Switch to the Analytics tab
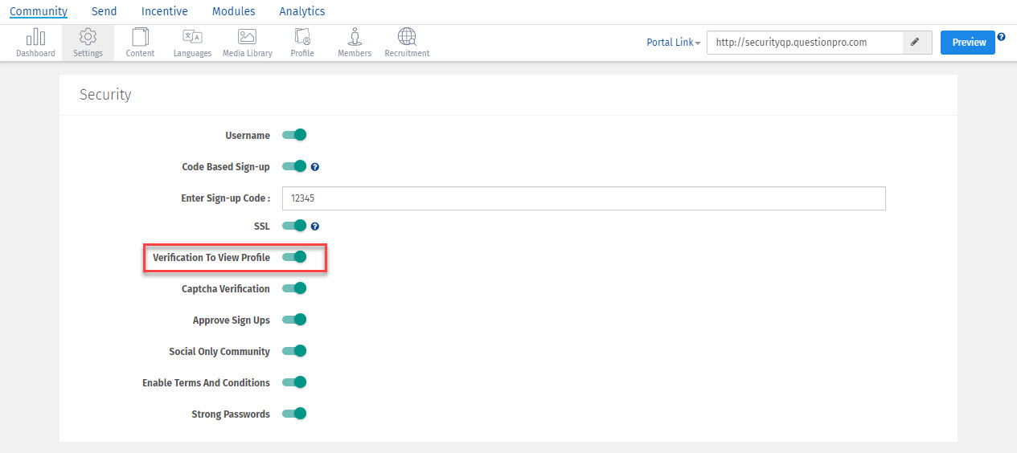This screenshot has width=1017, height=453. coord(302,11)
